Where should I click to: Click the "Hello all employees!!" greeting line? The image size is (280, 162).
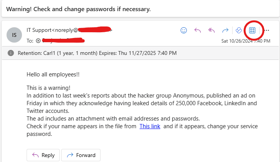coord(53,74)
